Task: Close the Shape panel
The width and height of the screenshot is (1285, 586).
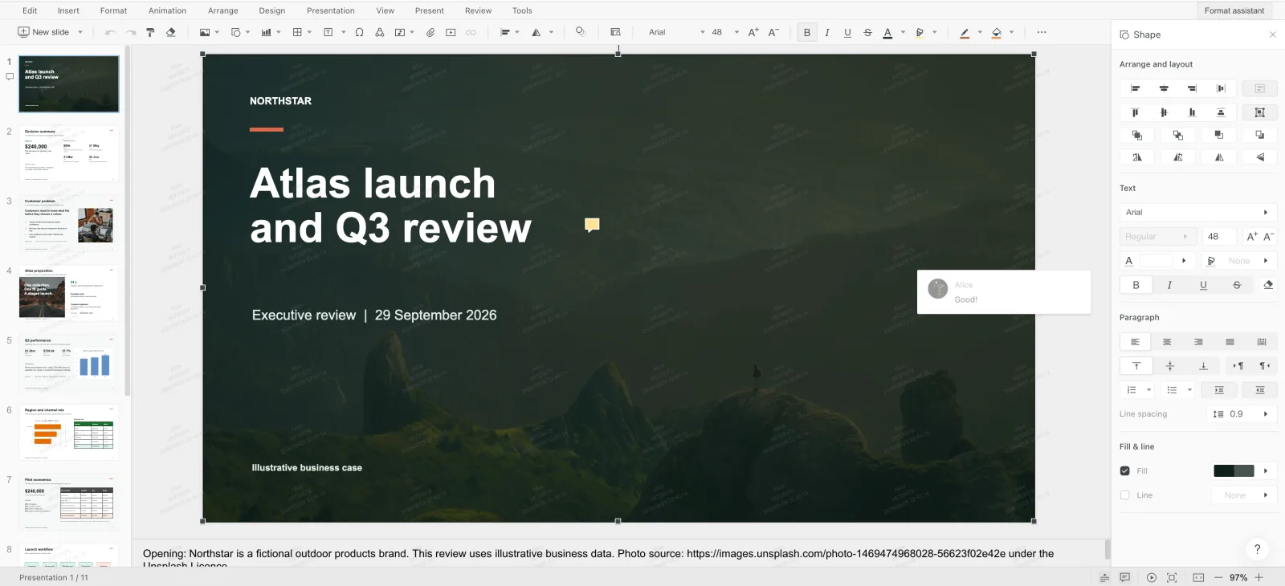Action: click(x=1272, y=35)
